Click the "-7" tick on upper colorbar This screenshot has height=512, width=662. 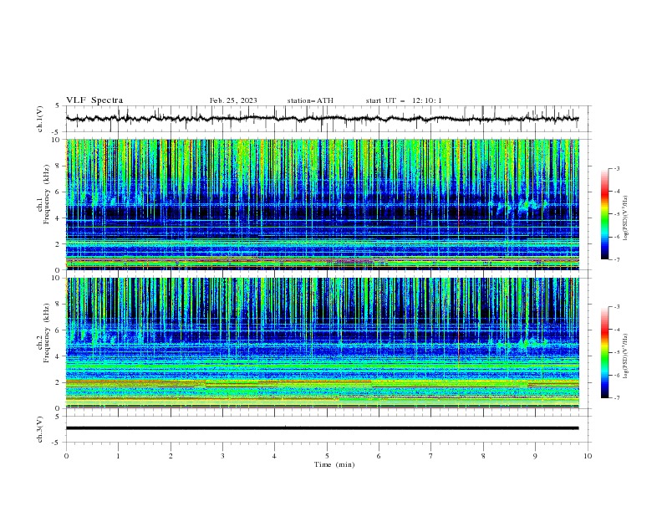(x=617, y=259)
